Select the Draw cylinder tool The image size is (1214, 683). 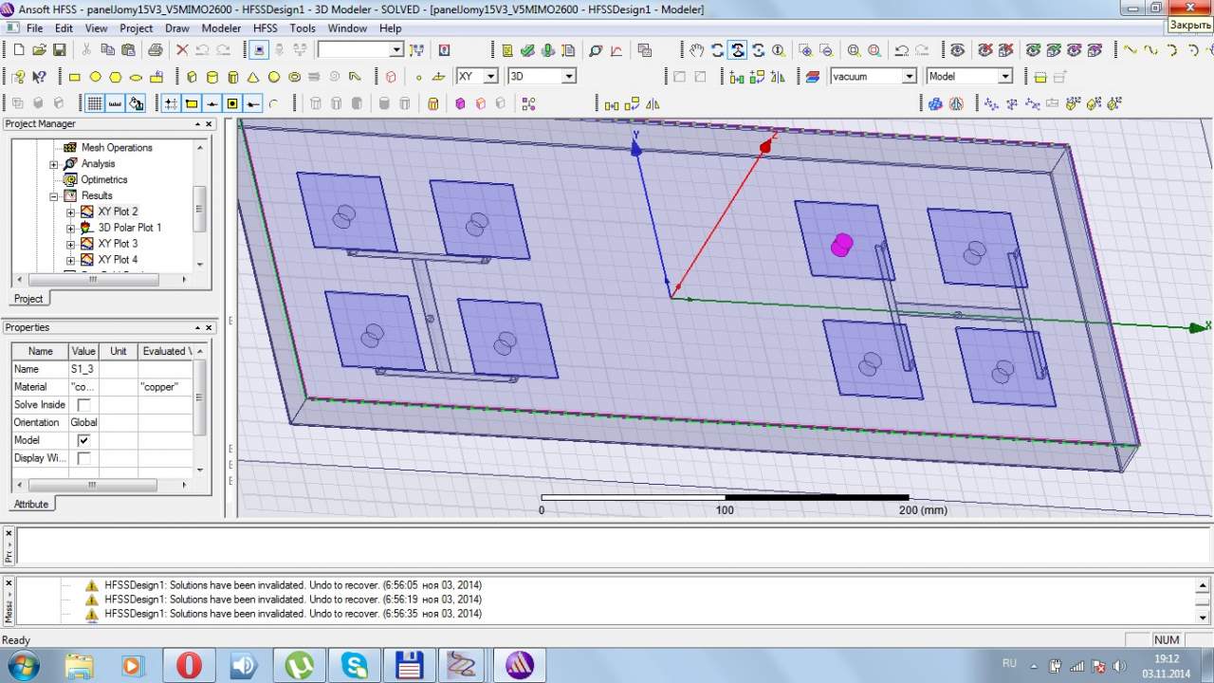click(212, 77)
